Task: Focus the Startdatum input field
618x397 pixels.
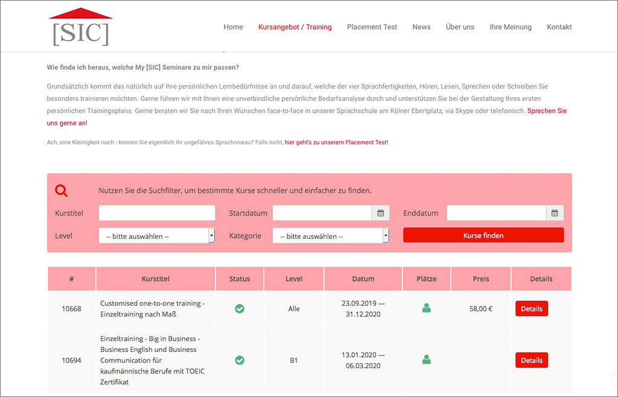Action: tap(322, 213)
